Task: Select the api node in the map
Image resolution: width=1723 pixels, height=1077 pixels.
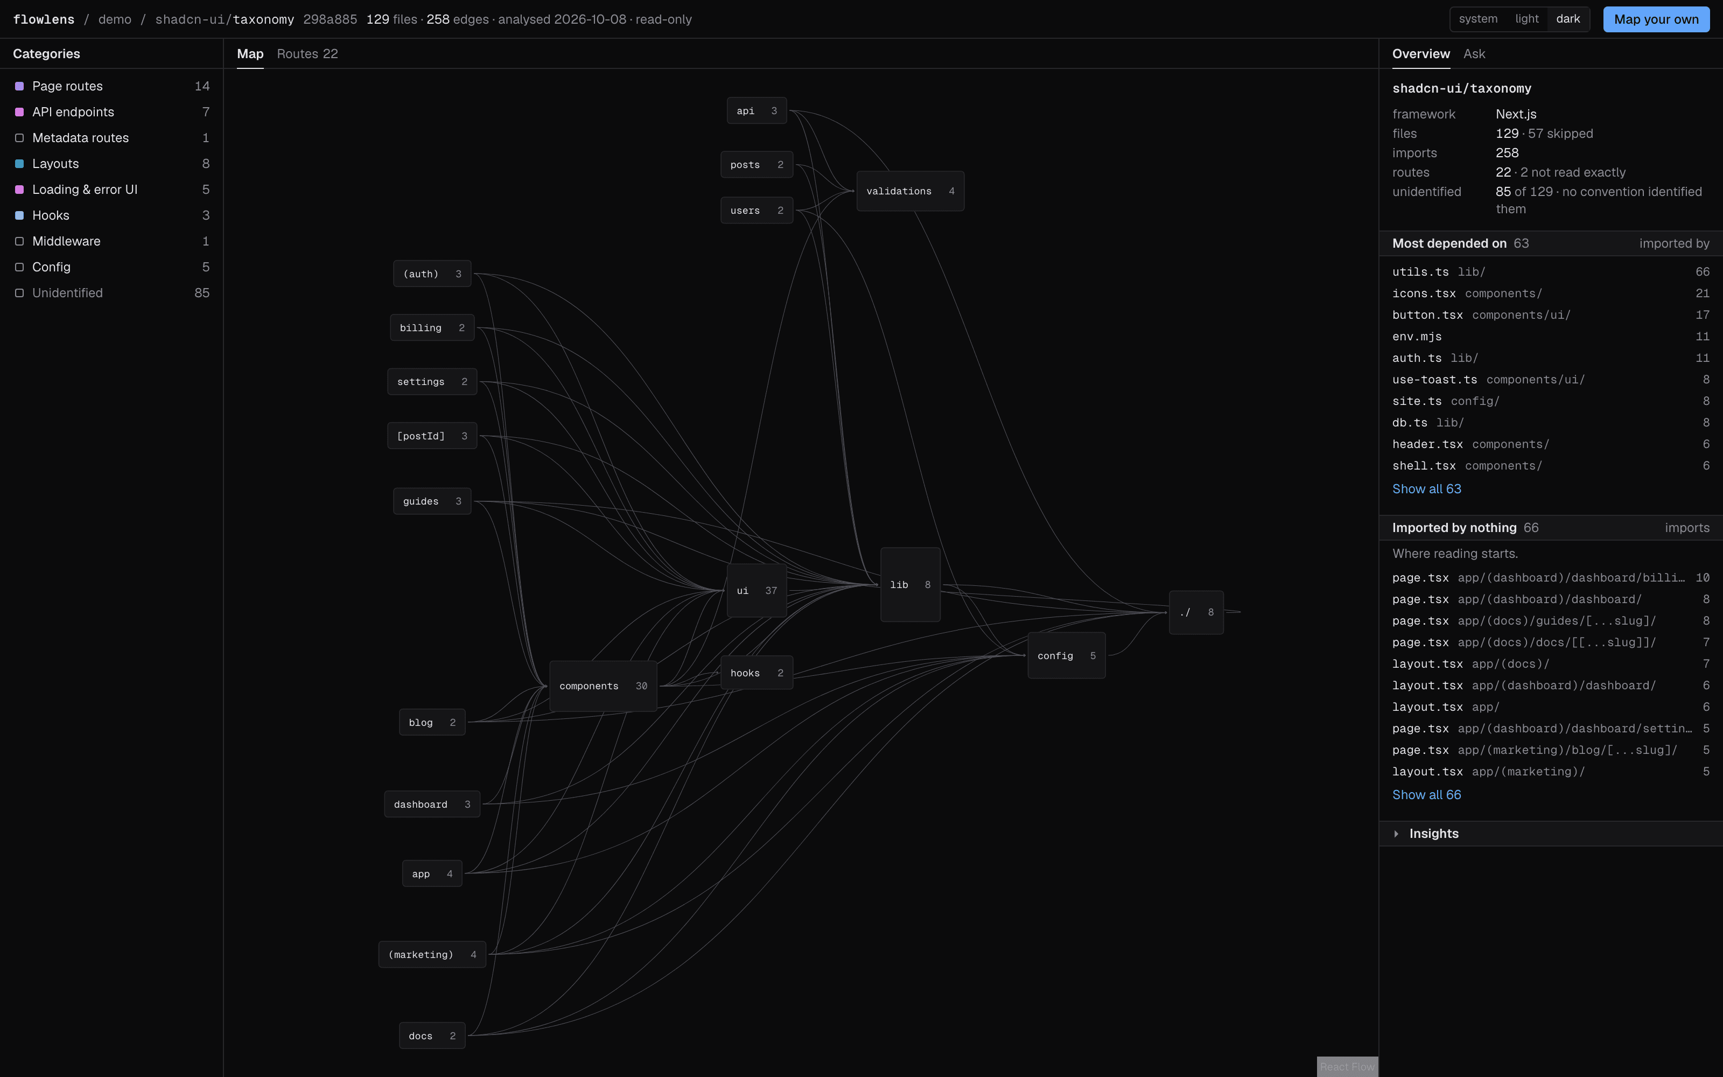Action: tap(756, 110)
